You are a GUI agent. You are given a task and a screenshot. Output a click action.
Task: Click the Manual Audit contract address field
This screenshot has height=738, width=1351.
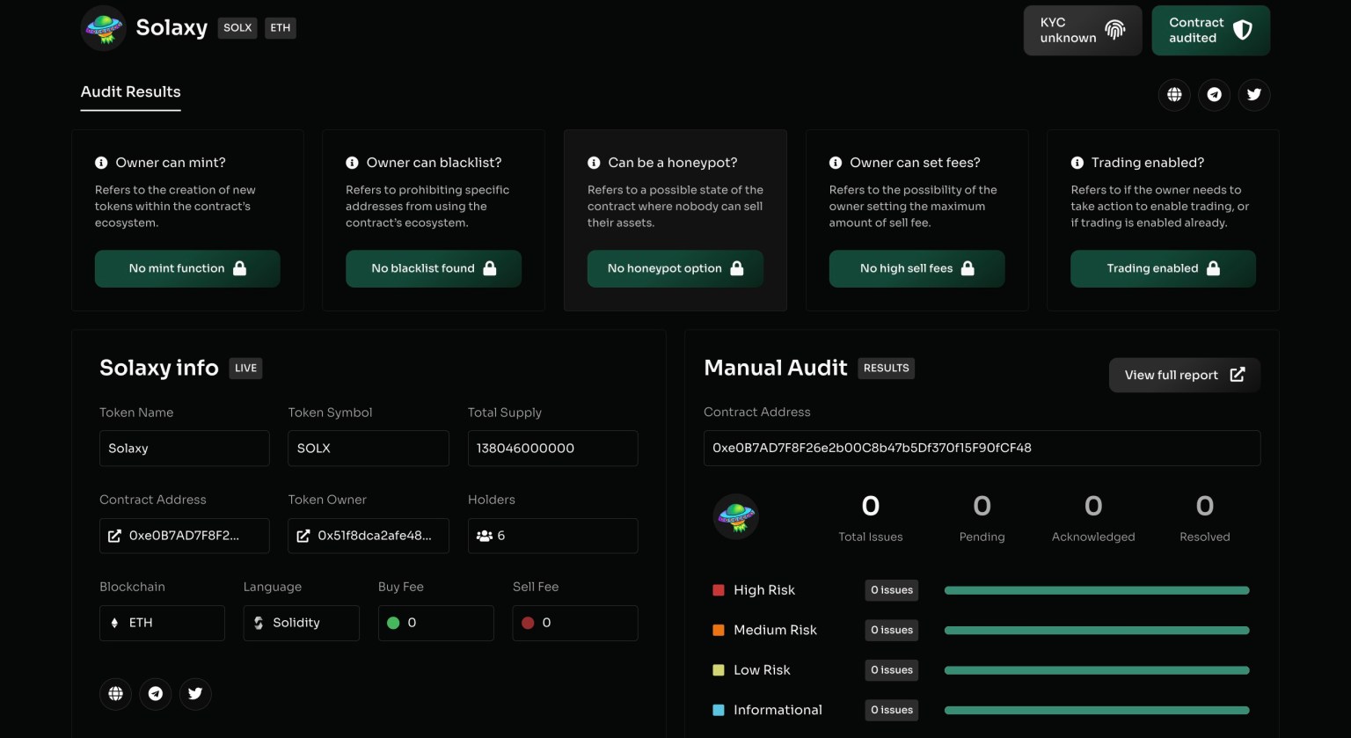coord(982,449)
